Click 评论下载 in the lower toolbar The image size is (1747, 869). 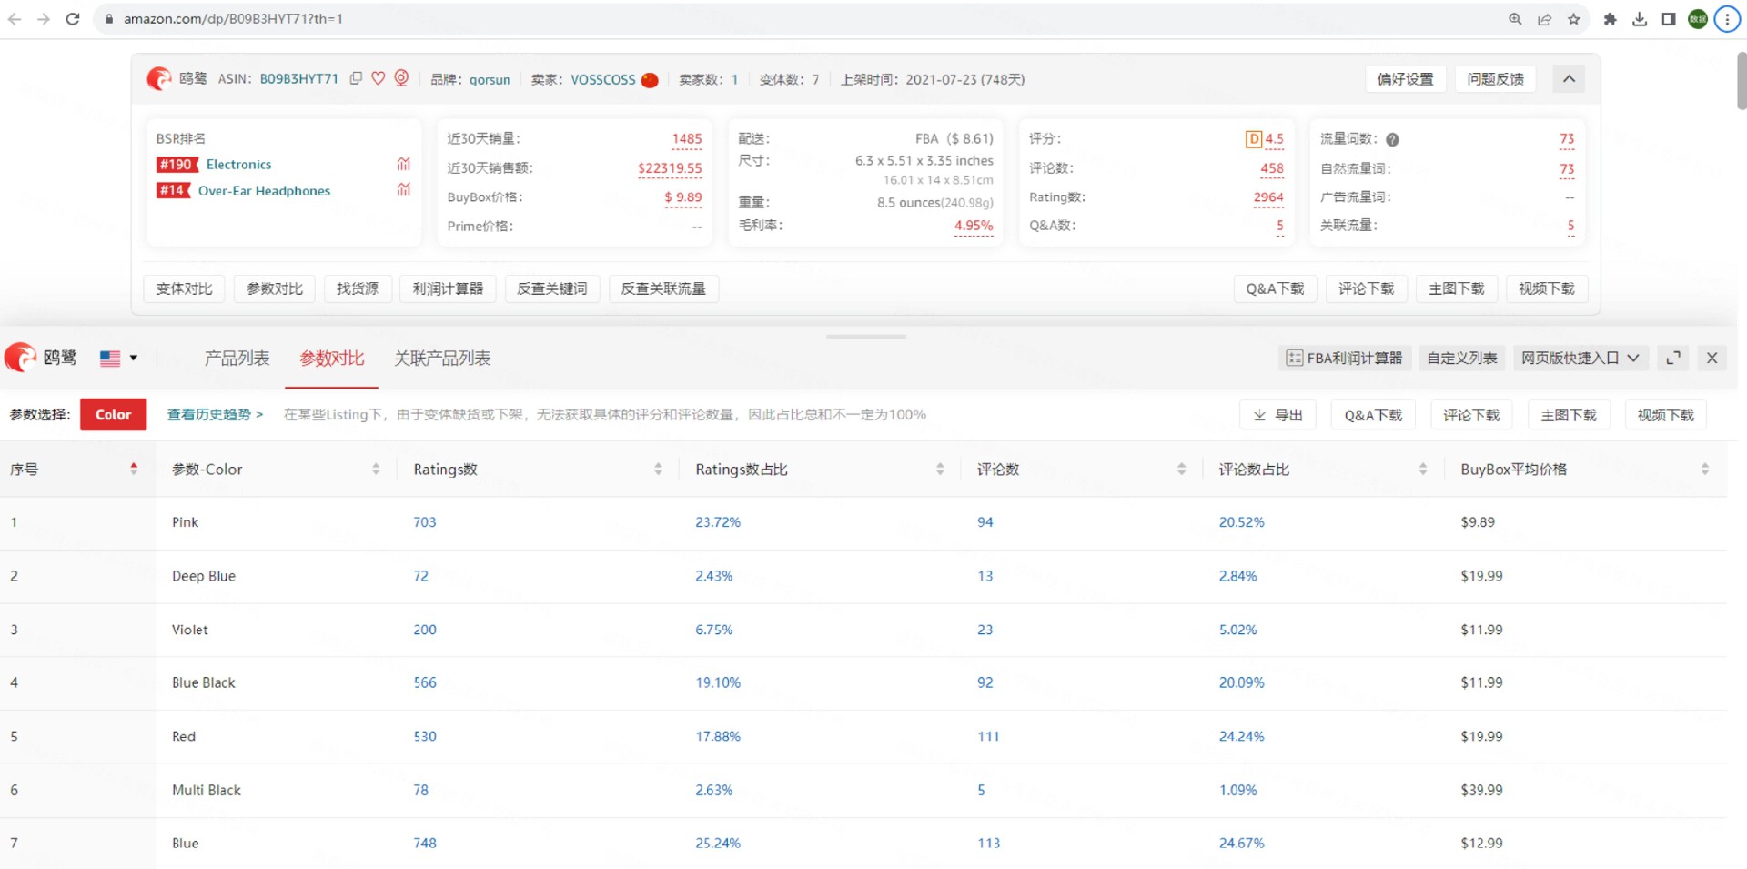(1471, 415)
